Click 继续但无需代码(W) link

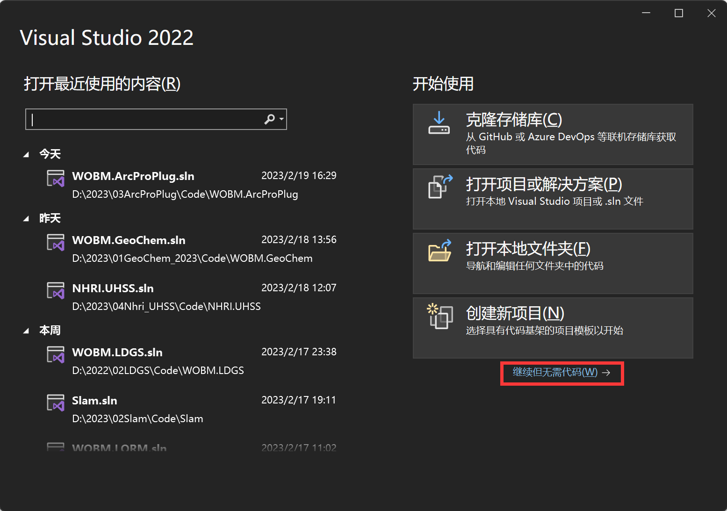tap(561, 373)
